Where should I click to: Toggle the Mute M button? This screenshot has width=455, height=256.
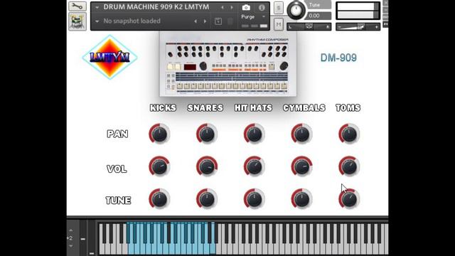click(279, 24)
